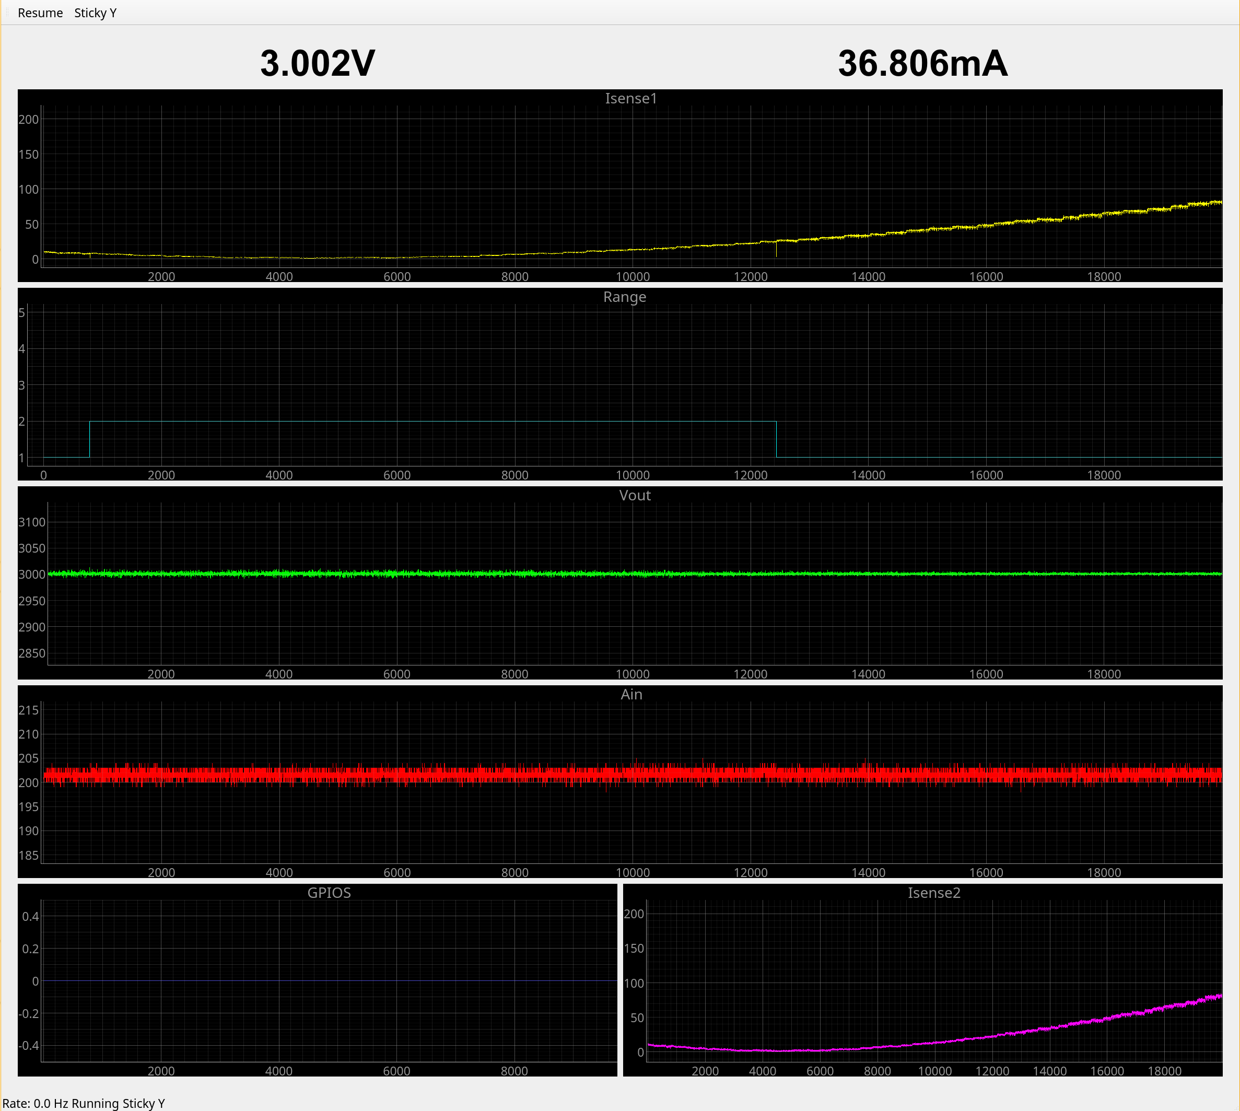Click the falling edge of the Range trace
Viewport: 1240px width, 1111px height.
(x=776, y=439)
